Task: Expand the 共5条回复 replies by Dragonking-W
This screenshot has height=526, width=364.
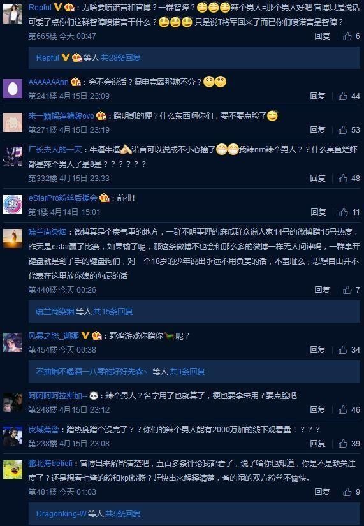Action: [123, 514]
